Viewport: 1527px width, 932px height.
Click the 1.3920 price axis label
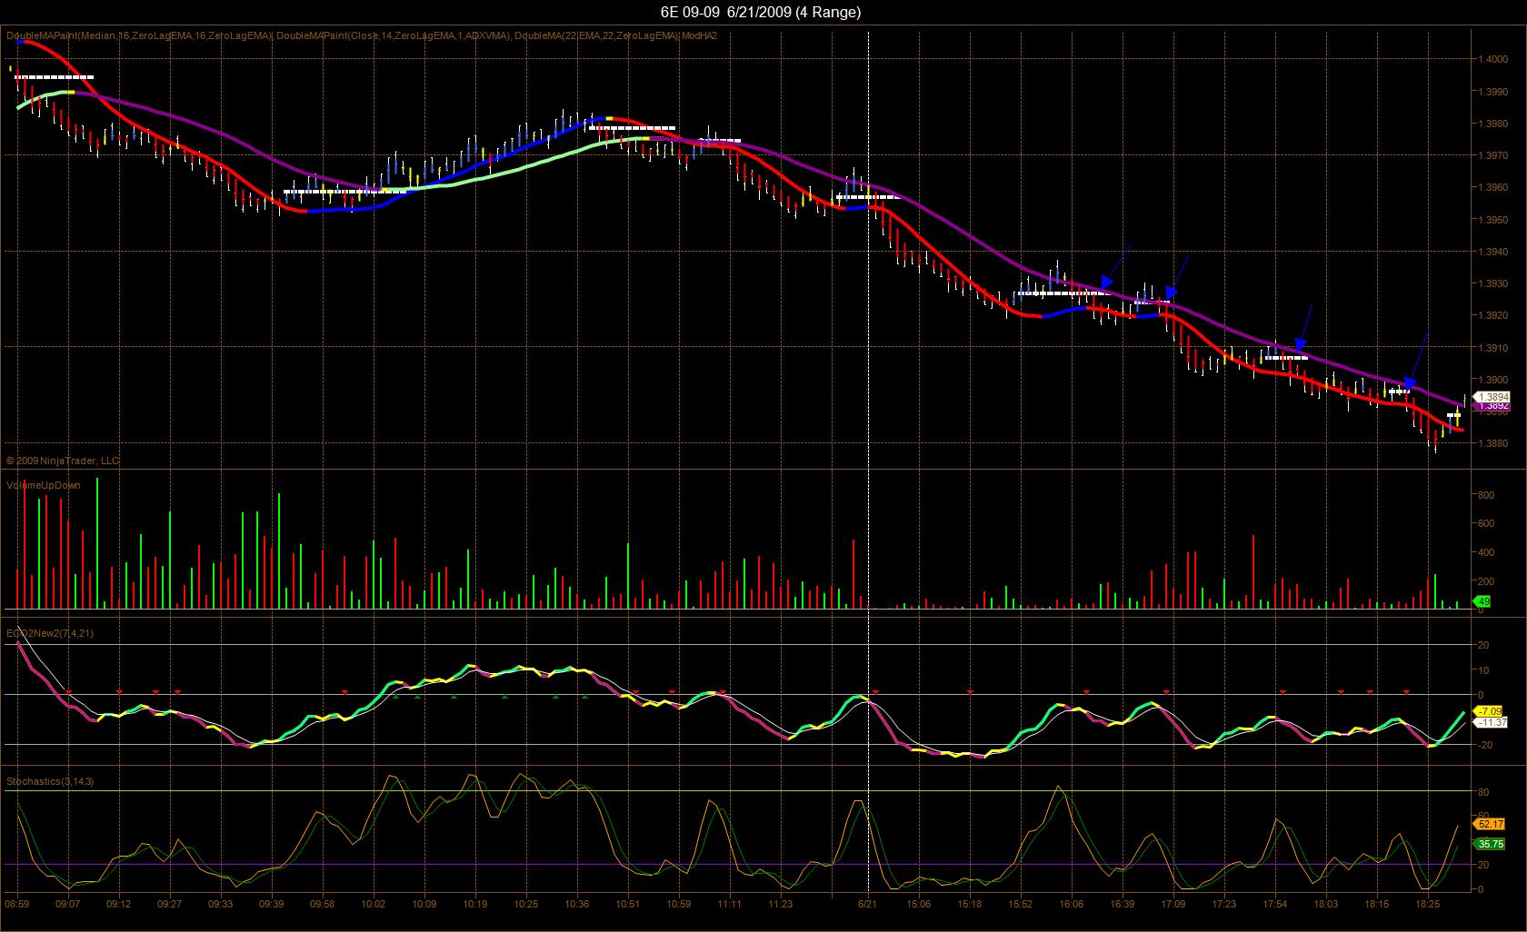[x=1492, y=315]
